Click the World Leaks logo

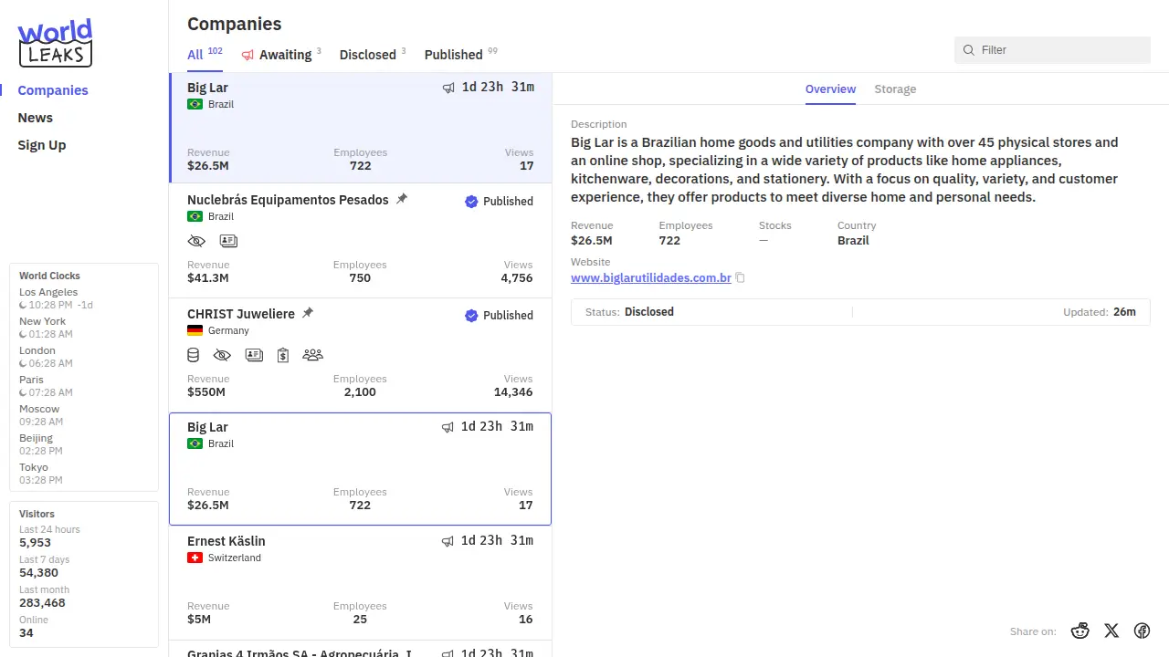tap(55, 43)
